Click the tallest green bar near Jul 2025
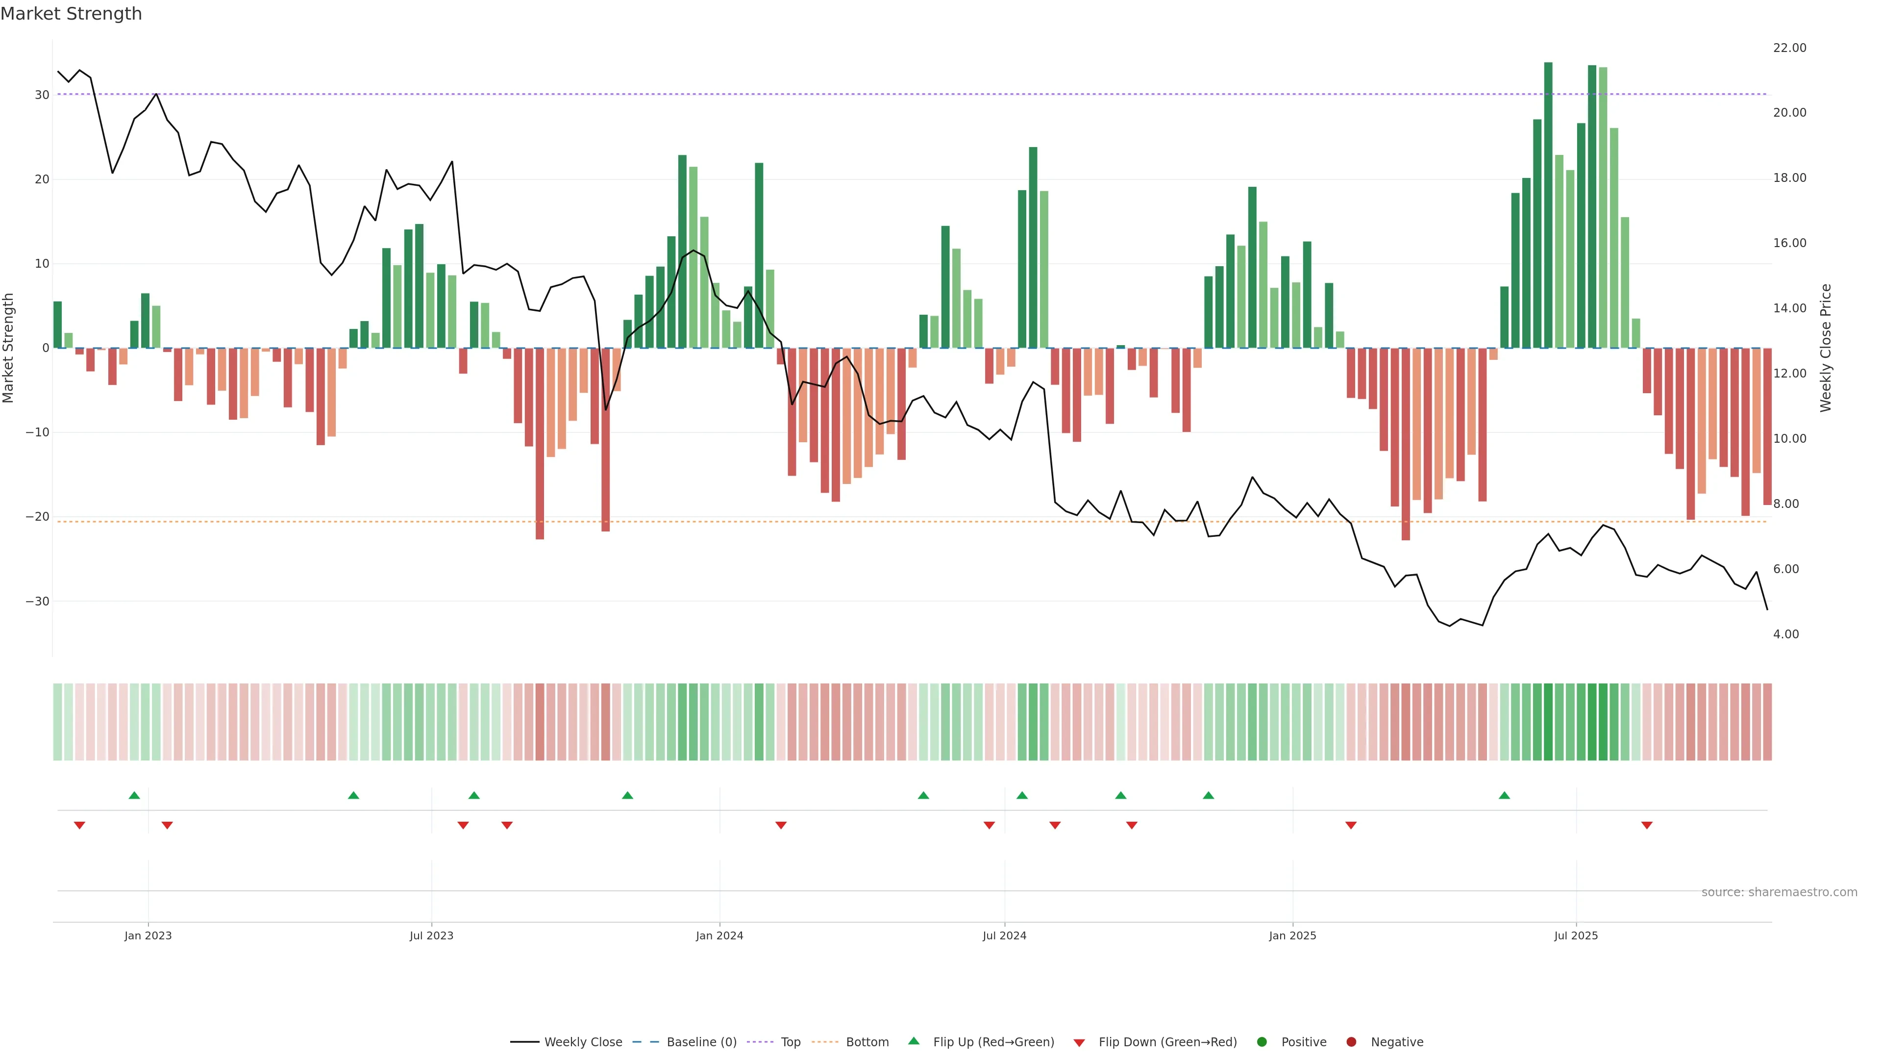Image resolution: width=1882 pixels, height=1059 pixels. pos(1548,204)
